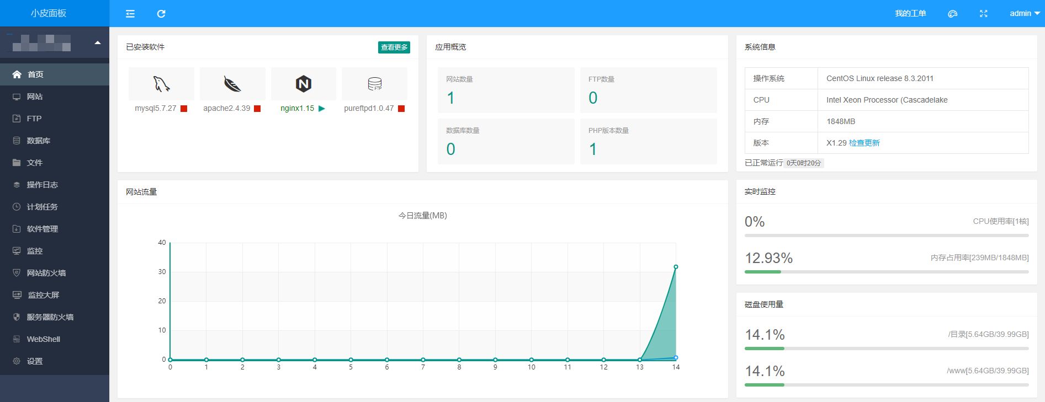Click the MySQL dolphin icon

161,84
